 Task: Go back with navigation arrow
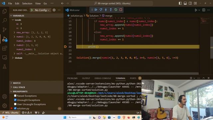tap(62, 3)
